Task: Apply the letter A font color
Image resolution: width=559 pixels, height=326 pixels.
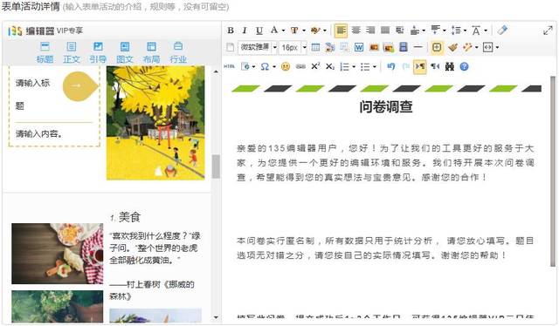Action: point(273,30)
